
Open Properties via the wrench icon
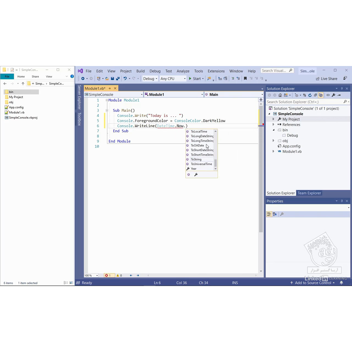pyautogui.click(x=334, y=95)
